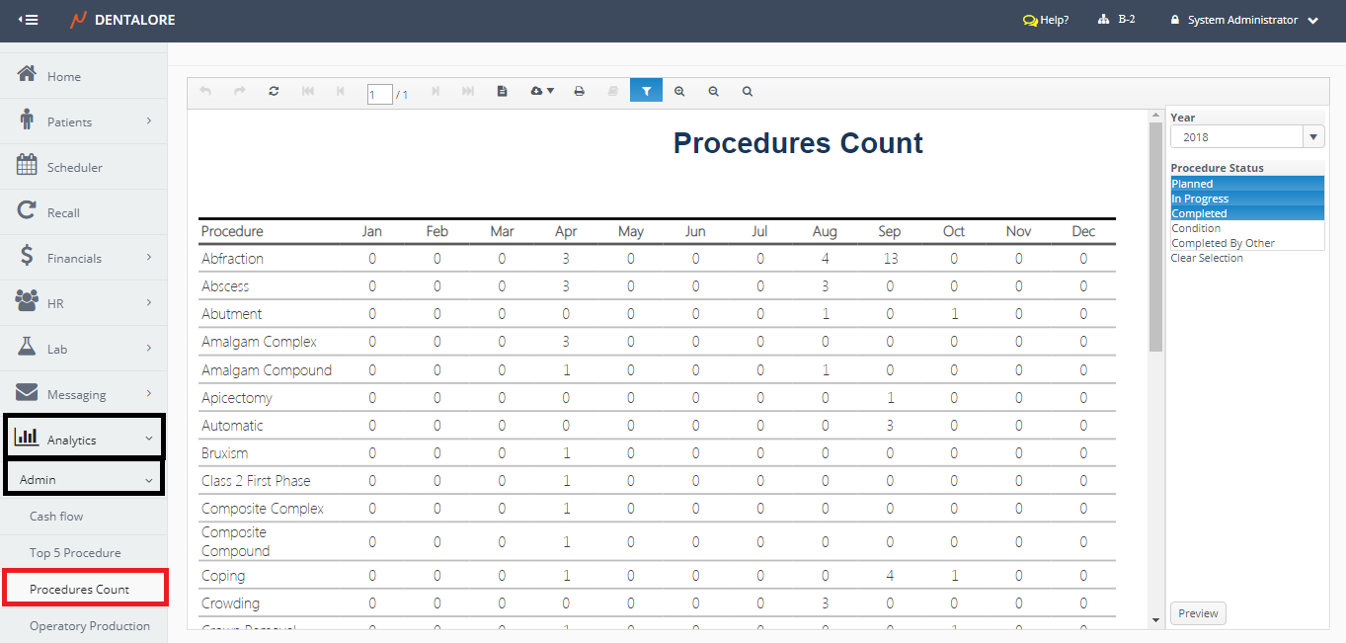The width and height of the screenshot is (1346, 643).
Task: Click the print report icon
Action: pos(580,91)
